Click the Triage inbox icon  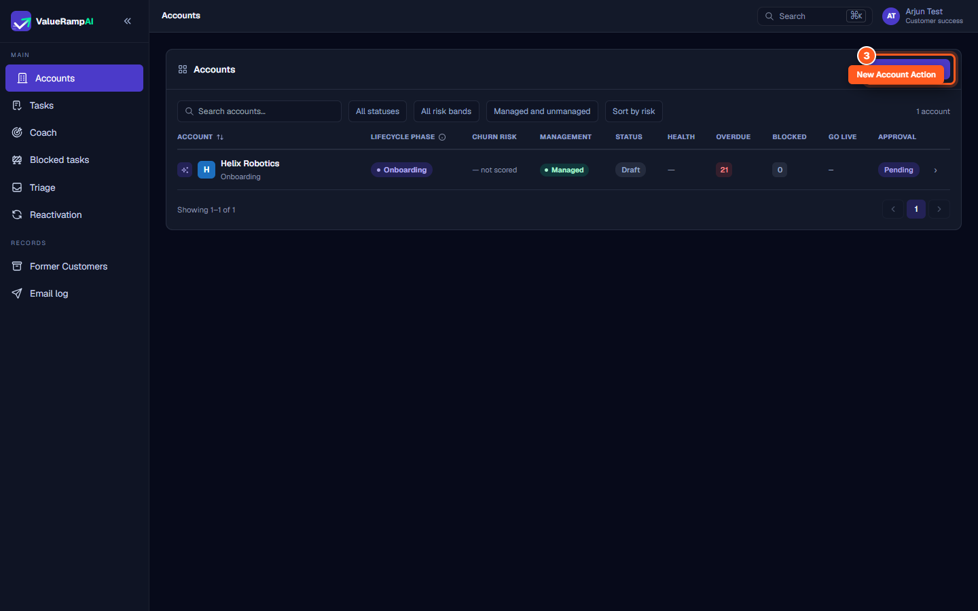17,187
